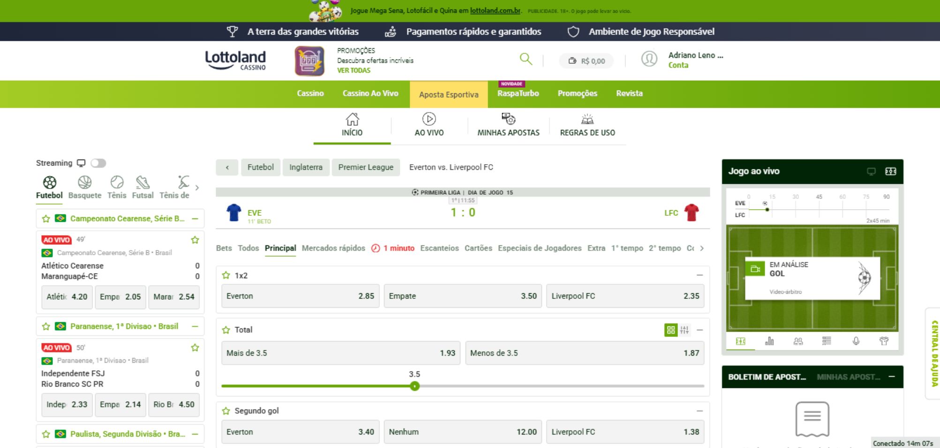Favorite the 1x2 market star
Screen dimensions: 940x448
coord(226,276)
